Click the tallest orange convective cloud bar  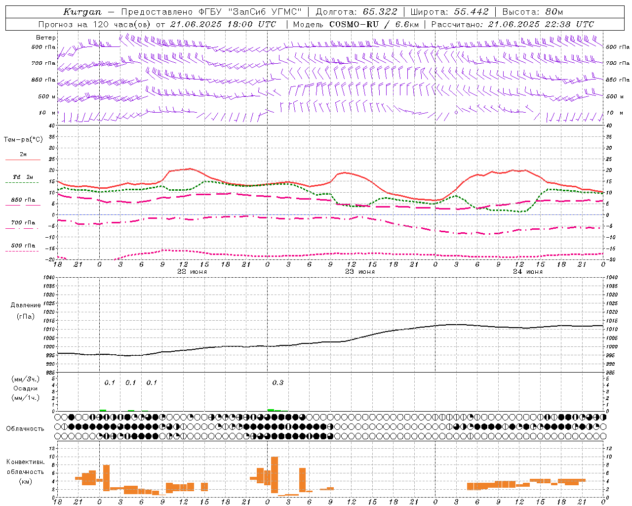click(275, 474)
